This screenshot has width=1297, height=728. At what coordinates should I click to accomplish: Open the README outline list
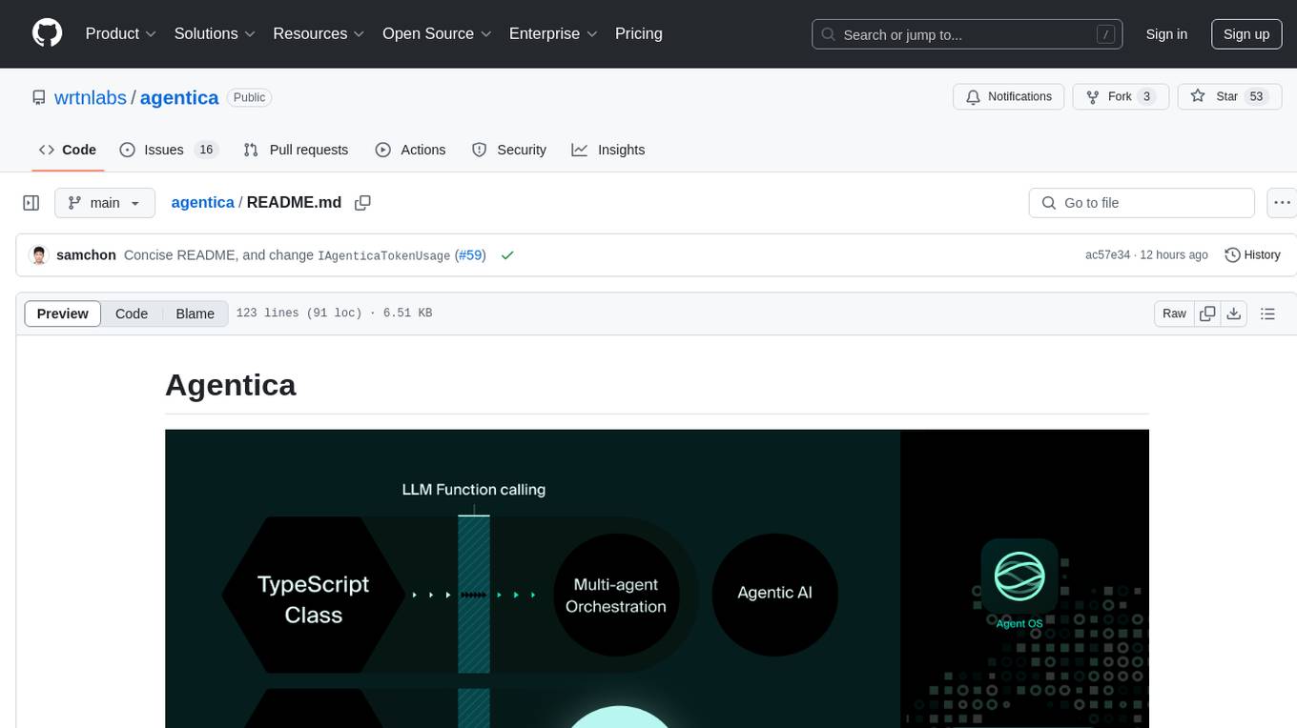pyautogui.click(x=1267, y=313)
